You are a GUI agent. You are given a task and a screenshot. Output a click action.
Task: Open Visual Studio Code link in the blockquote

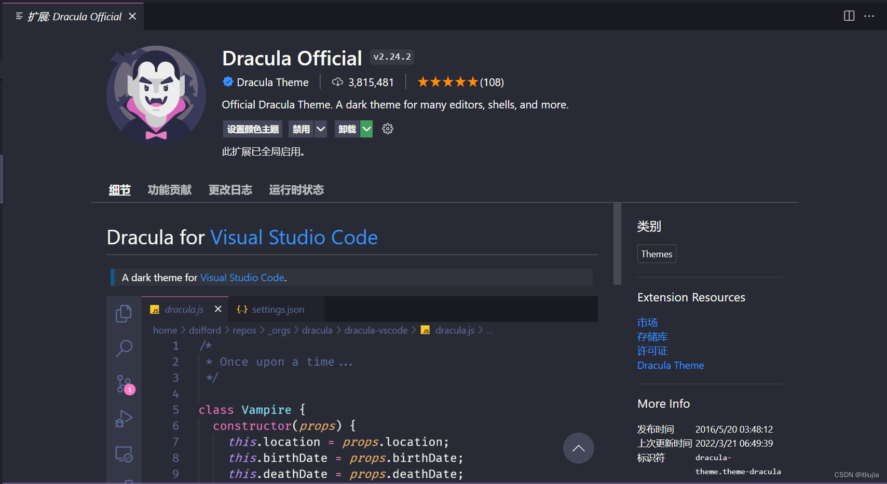242,278
